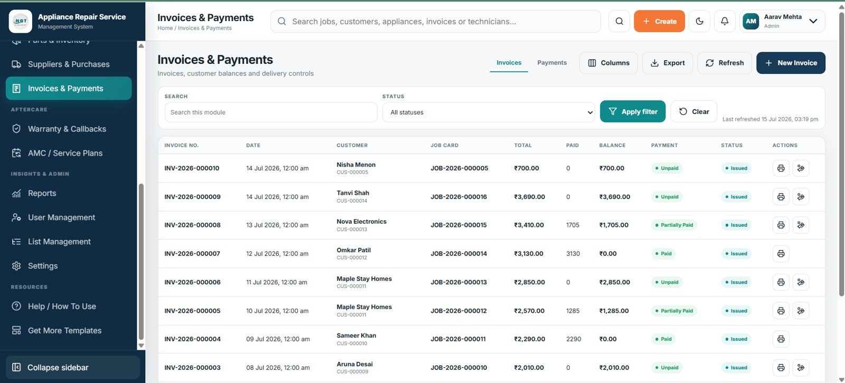
Task: Record payment for invoice INV-2026-000010
Action: [x=801, y=168]
